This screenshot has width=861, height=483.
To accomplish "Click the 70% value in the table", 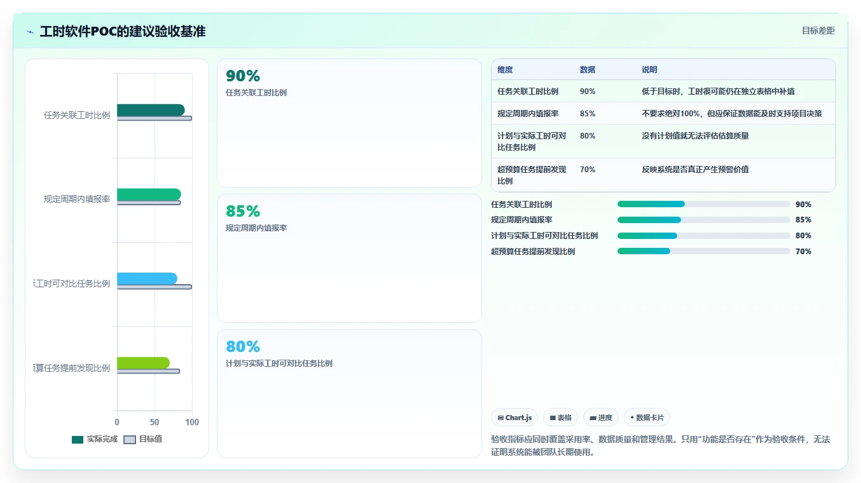I will coord(588,170).
